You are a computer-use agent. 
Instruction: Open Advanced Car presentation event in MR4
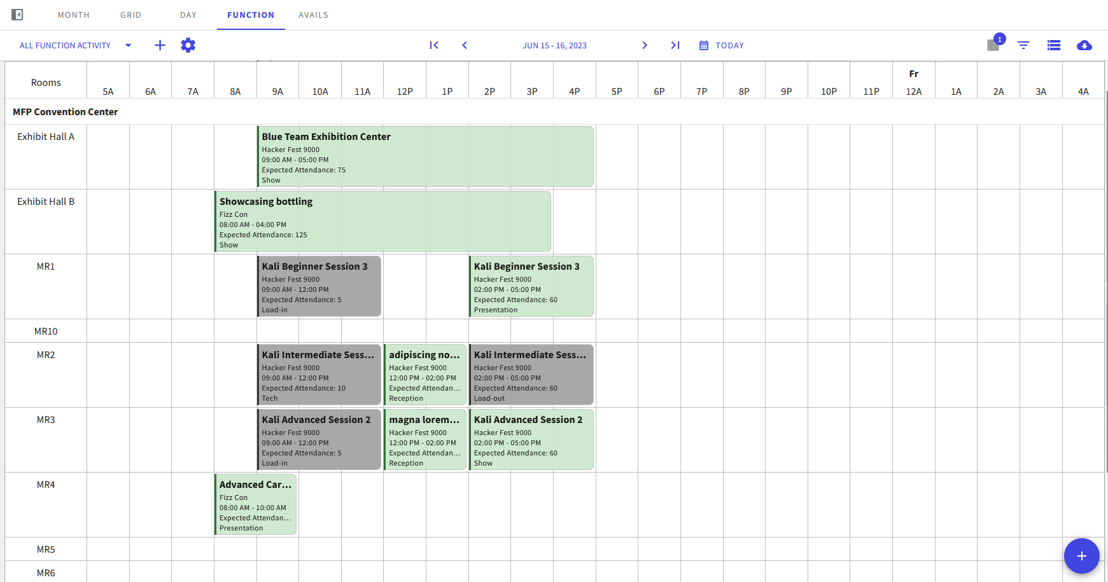pyautogui.click(x=255, y=504)
